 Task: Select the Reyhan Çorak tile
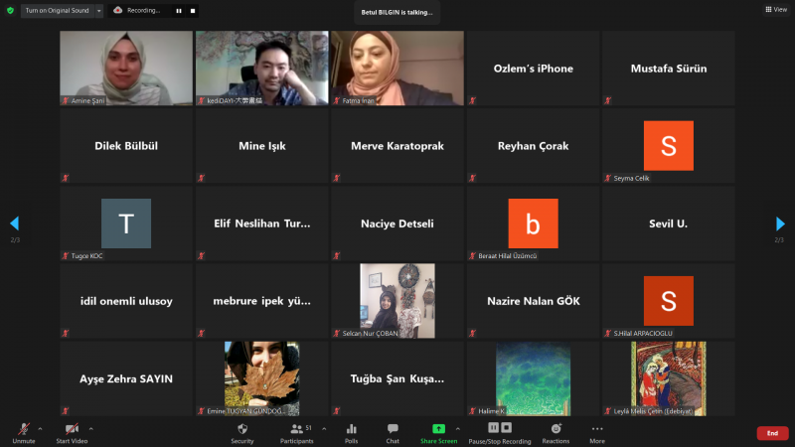point(533,146)
